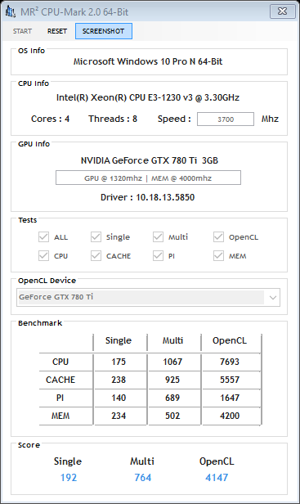Click the NVIDIA GeForce GTX 780 Ti text
300x504 pixels.
click(150, 160)
